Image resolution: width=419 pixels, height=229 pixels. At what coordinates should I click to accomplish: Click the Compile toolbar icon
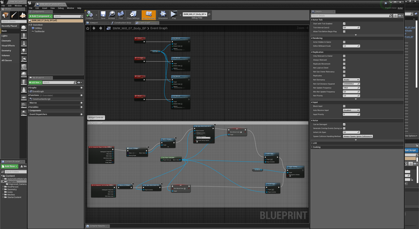tap(90, 14)
